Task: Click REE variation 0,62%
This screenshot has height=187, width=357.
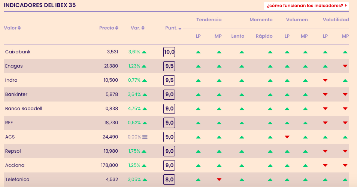Action: click(x=134, y=123)
